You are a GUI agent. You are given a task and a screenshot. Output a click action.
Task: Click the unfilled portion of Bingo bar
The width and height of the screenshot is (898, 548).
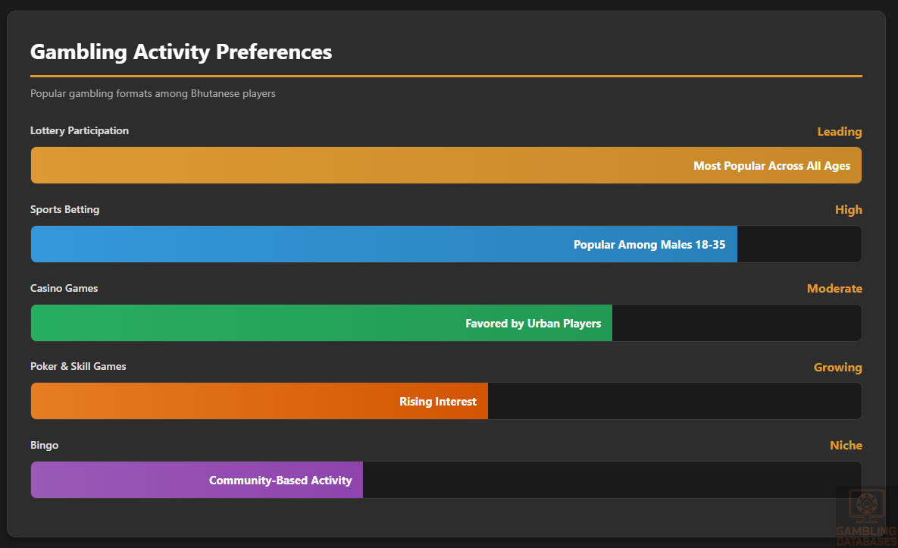click(x=599, y=480)
